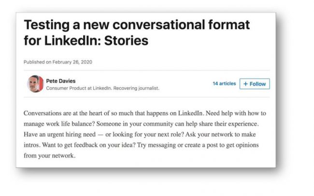Click the final line "from your network."

[x=50, y=156]
